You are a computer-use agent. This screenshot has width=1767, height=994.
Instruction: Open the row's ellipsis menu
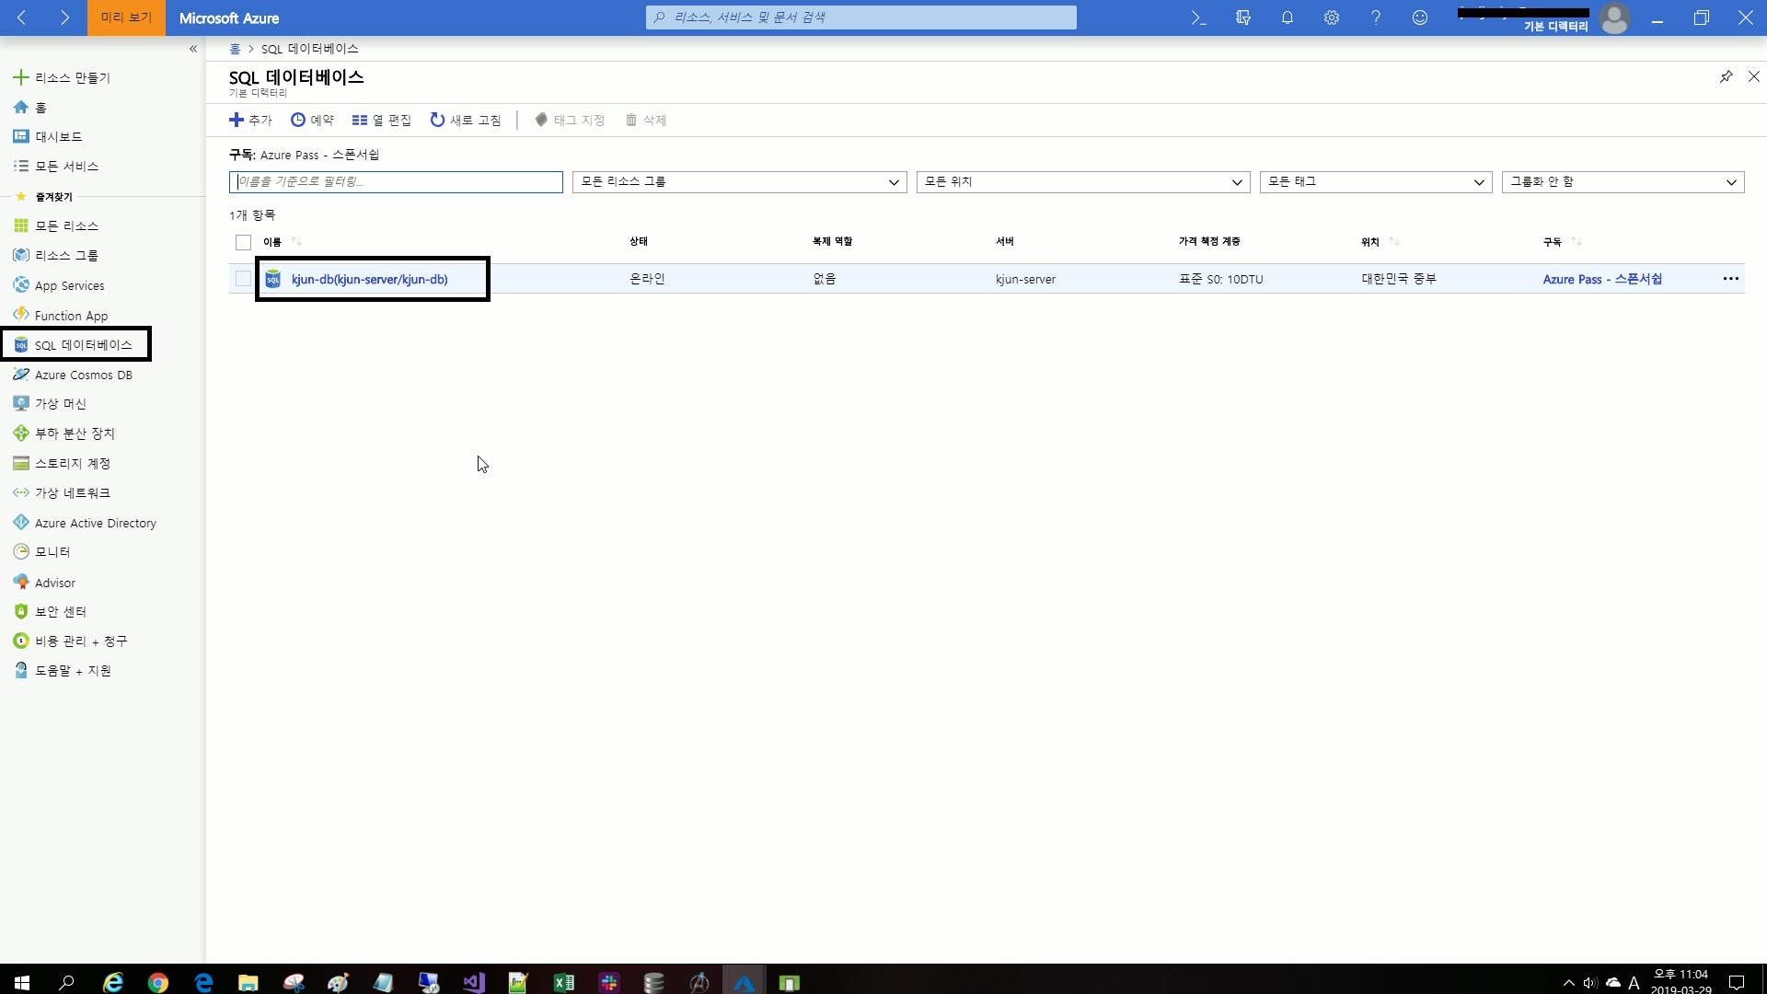click(x=1730, y=279)
